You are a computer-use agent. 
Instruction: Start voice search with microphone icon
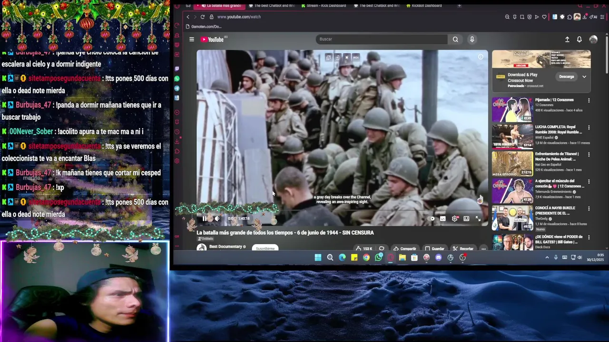472,39
